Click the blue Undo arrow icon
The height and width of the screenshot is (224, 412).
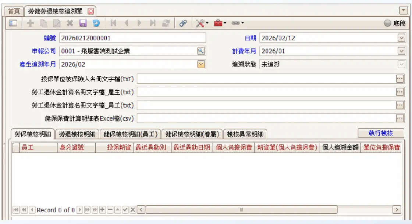[96, 23]
